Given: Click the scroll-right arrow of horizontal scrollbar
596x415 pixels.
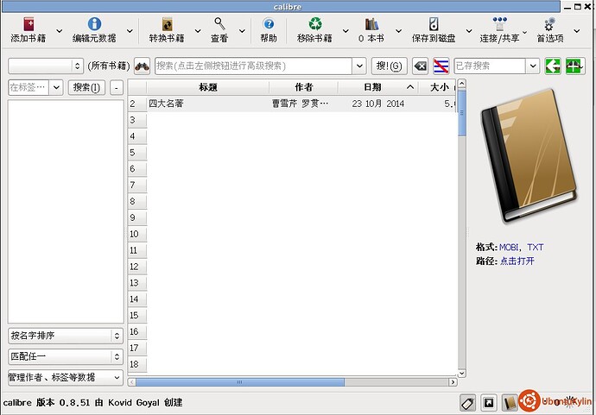Looking at the screenshot, I should 453,382.
